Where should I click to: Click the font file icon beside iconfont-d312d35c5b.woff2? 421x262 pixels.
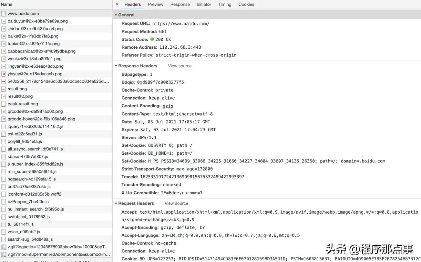point(4,194)
